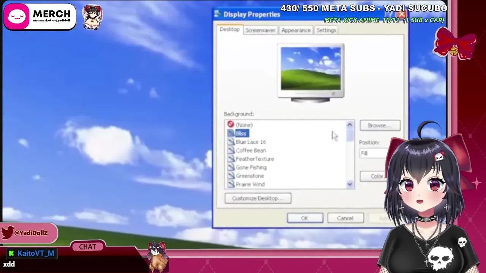Open the Desktop tab in Display Properties
The width and height of the screenshot is (486, 273).
click(x=230, y=30)
